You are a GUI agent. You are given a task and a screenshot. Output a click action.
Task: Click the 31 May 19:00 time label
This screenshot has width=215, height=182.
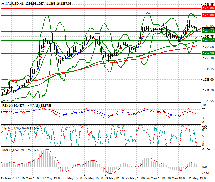(198, 178)
